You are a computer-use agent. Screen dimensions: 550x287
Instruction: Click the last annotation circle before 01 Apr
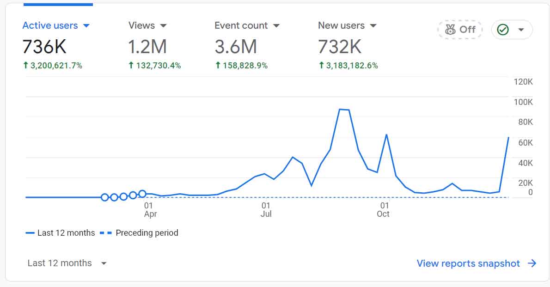coord(142,194)
